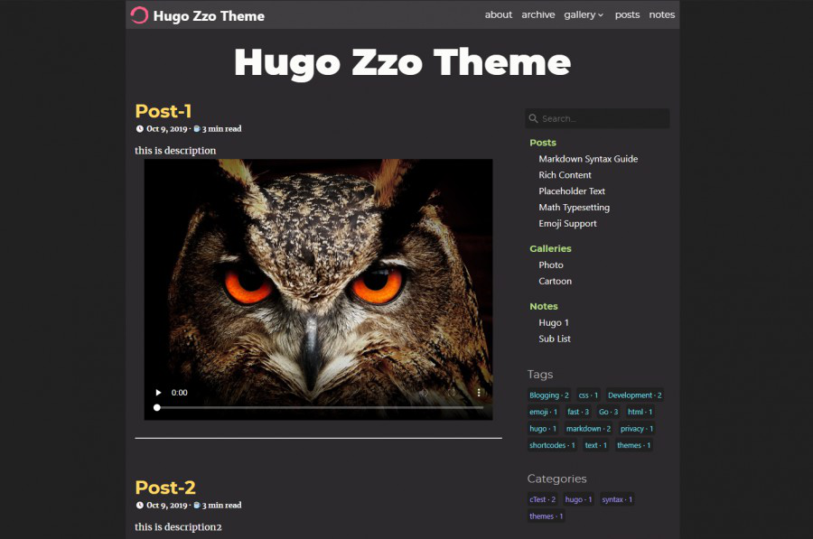Open the Post-1 title link
Image resolution: width=813 pixels, height=539 pixels.
tap(164, 111)
